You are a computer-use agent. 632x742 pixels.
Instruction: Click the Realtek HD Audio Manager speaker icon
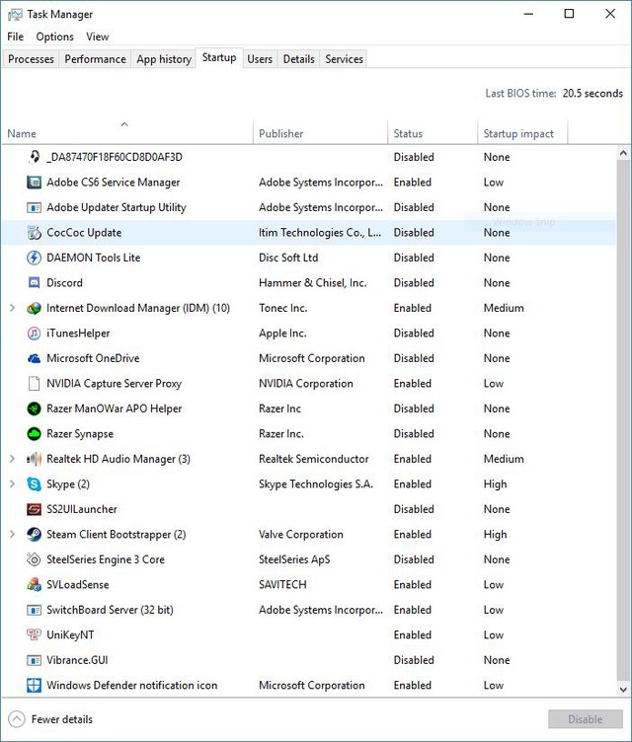(34, 459)
